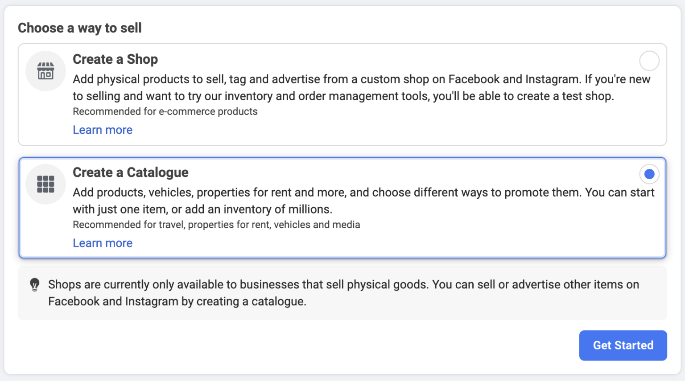Open Learn more under Create a Shop
This screenshot has height=381, width=685.
[103, 130]
